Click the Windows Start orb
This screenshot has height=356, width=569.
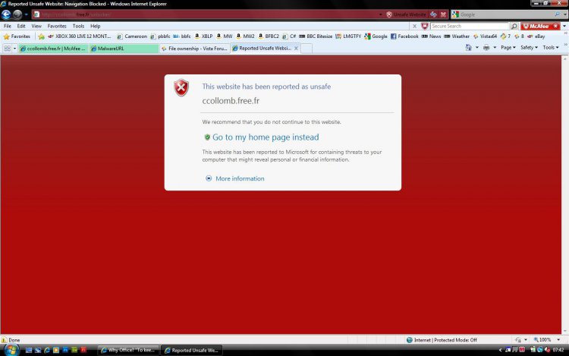pos(11,350)
